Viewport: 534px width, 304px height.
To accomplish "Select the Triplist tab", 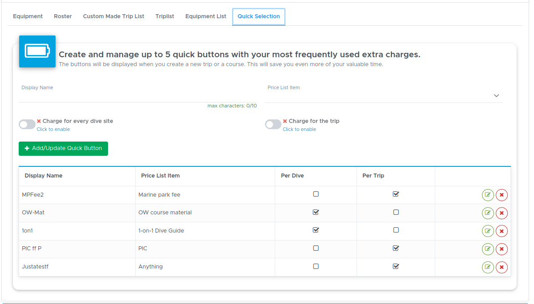I will coord(165,16).
